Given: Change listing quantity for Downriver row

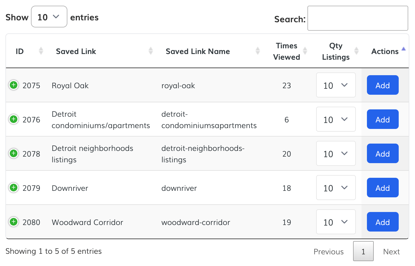Looking at the screenshot, I should (x=336, y=188).
